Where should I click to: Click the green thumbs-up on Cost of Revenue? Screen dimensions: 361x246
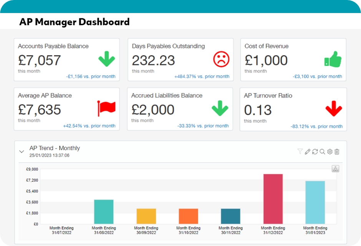pos(333,59)
